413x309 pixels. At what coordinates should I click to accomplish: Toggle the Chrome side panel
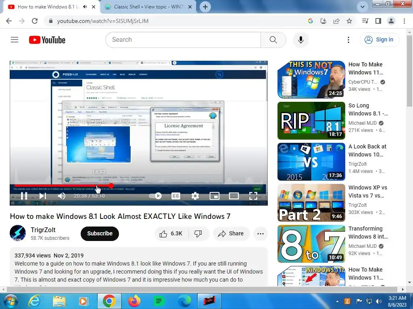pyautogui.click(x=378, y=21)
